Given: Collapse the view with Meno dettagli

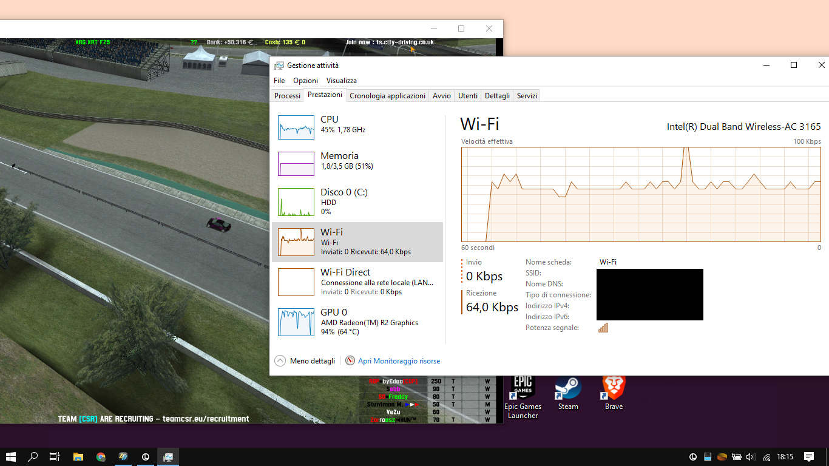Looking at the screenshot, I should tap(305, 360).
